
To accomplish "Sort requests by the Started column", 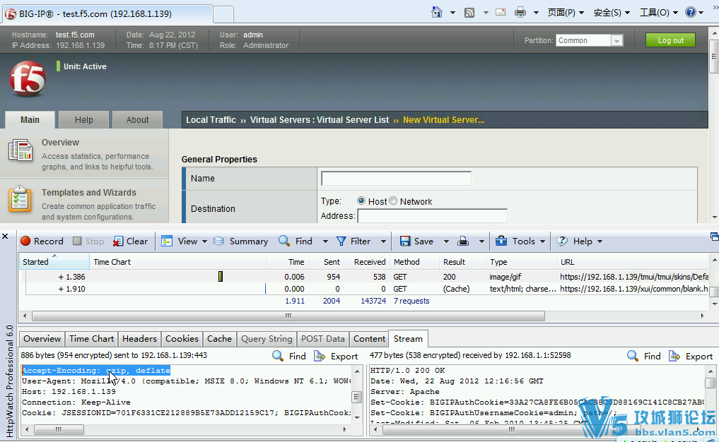I will pos(54,261).
